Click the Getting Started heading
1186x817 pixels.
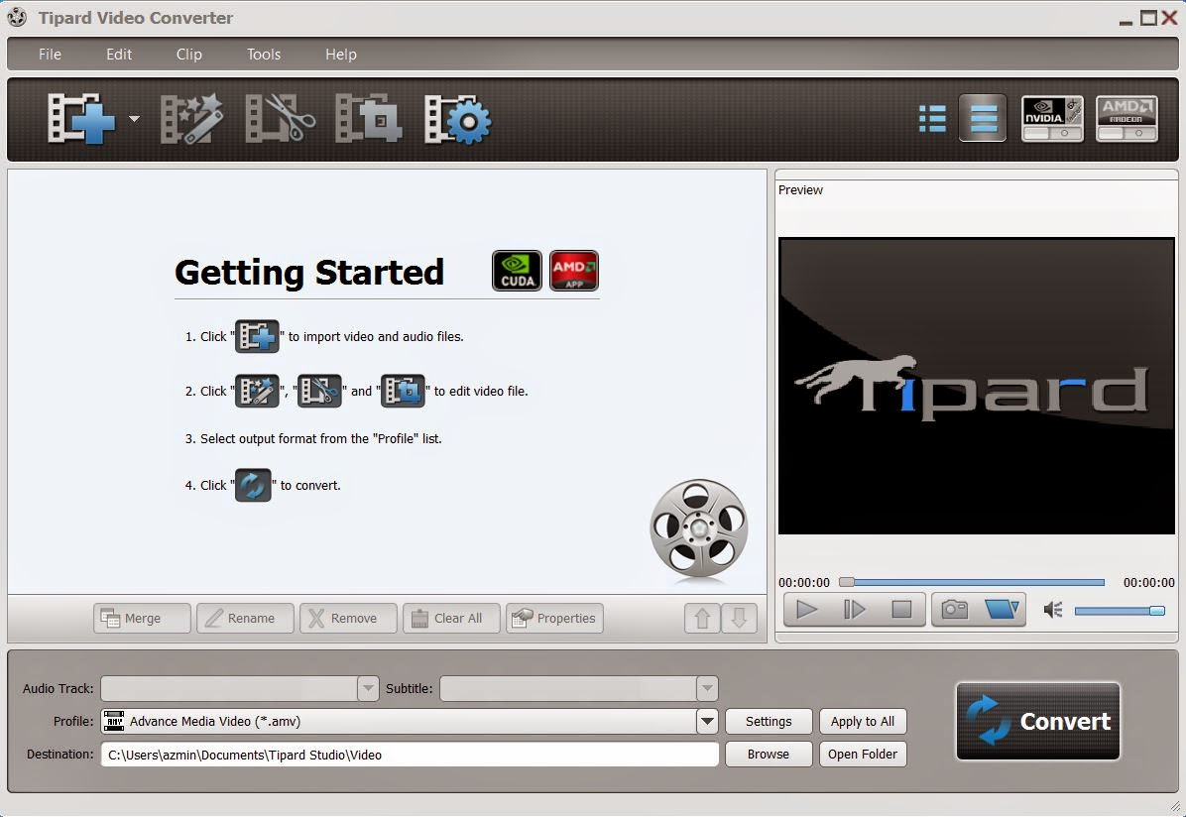tap(309, 272)
